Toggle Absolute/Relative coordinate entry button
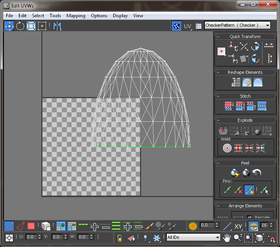The image size is (280, 247). [9, 238]
